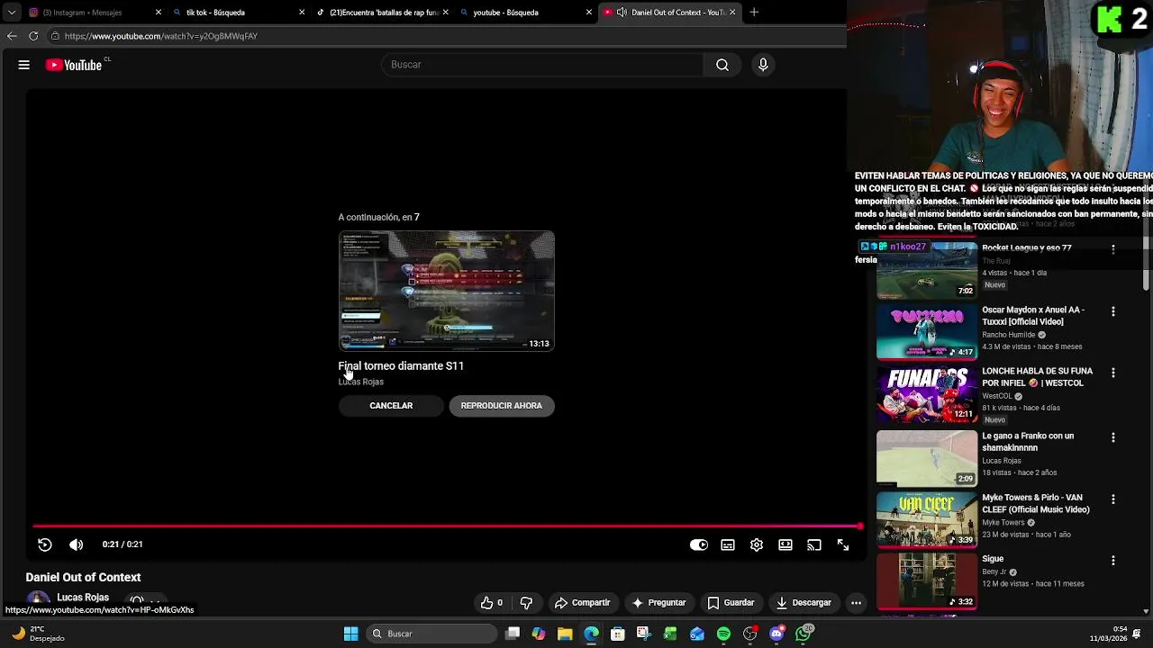The width and height of the screenshot is (1153, 648).
Task: Dislike the video with thumbs down
Action: [526, 603]
